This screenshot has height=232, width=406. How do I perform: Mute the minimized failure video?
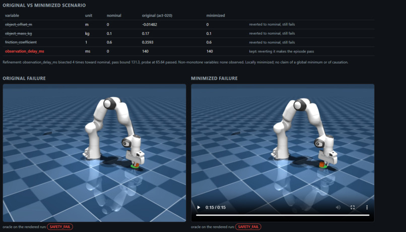coord(338,207)
